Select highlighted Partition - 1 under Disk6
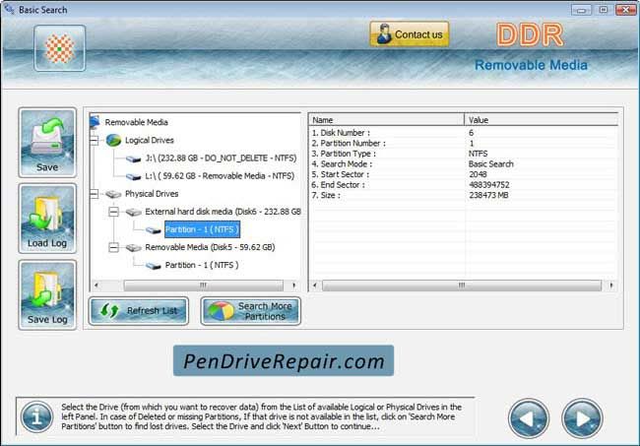This screenshot has width=640, height=446. click(202, 229)
